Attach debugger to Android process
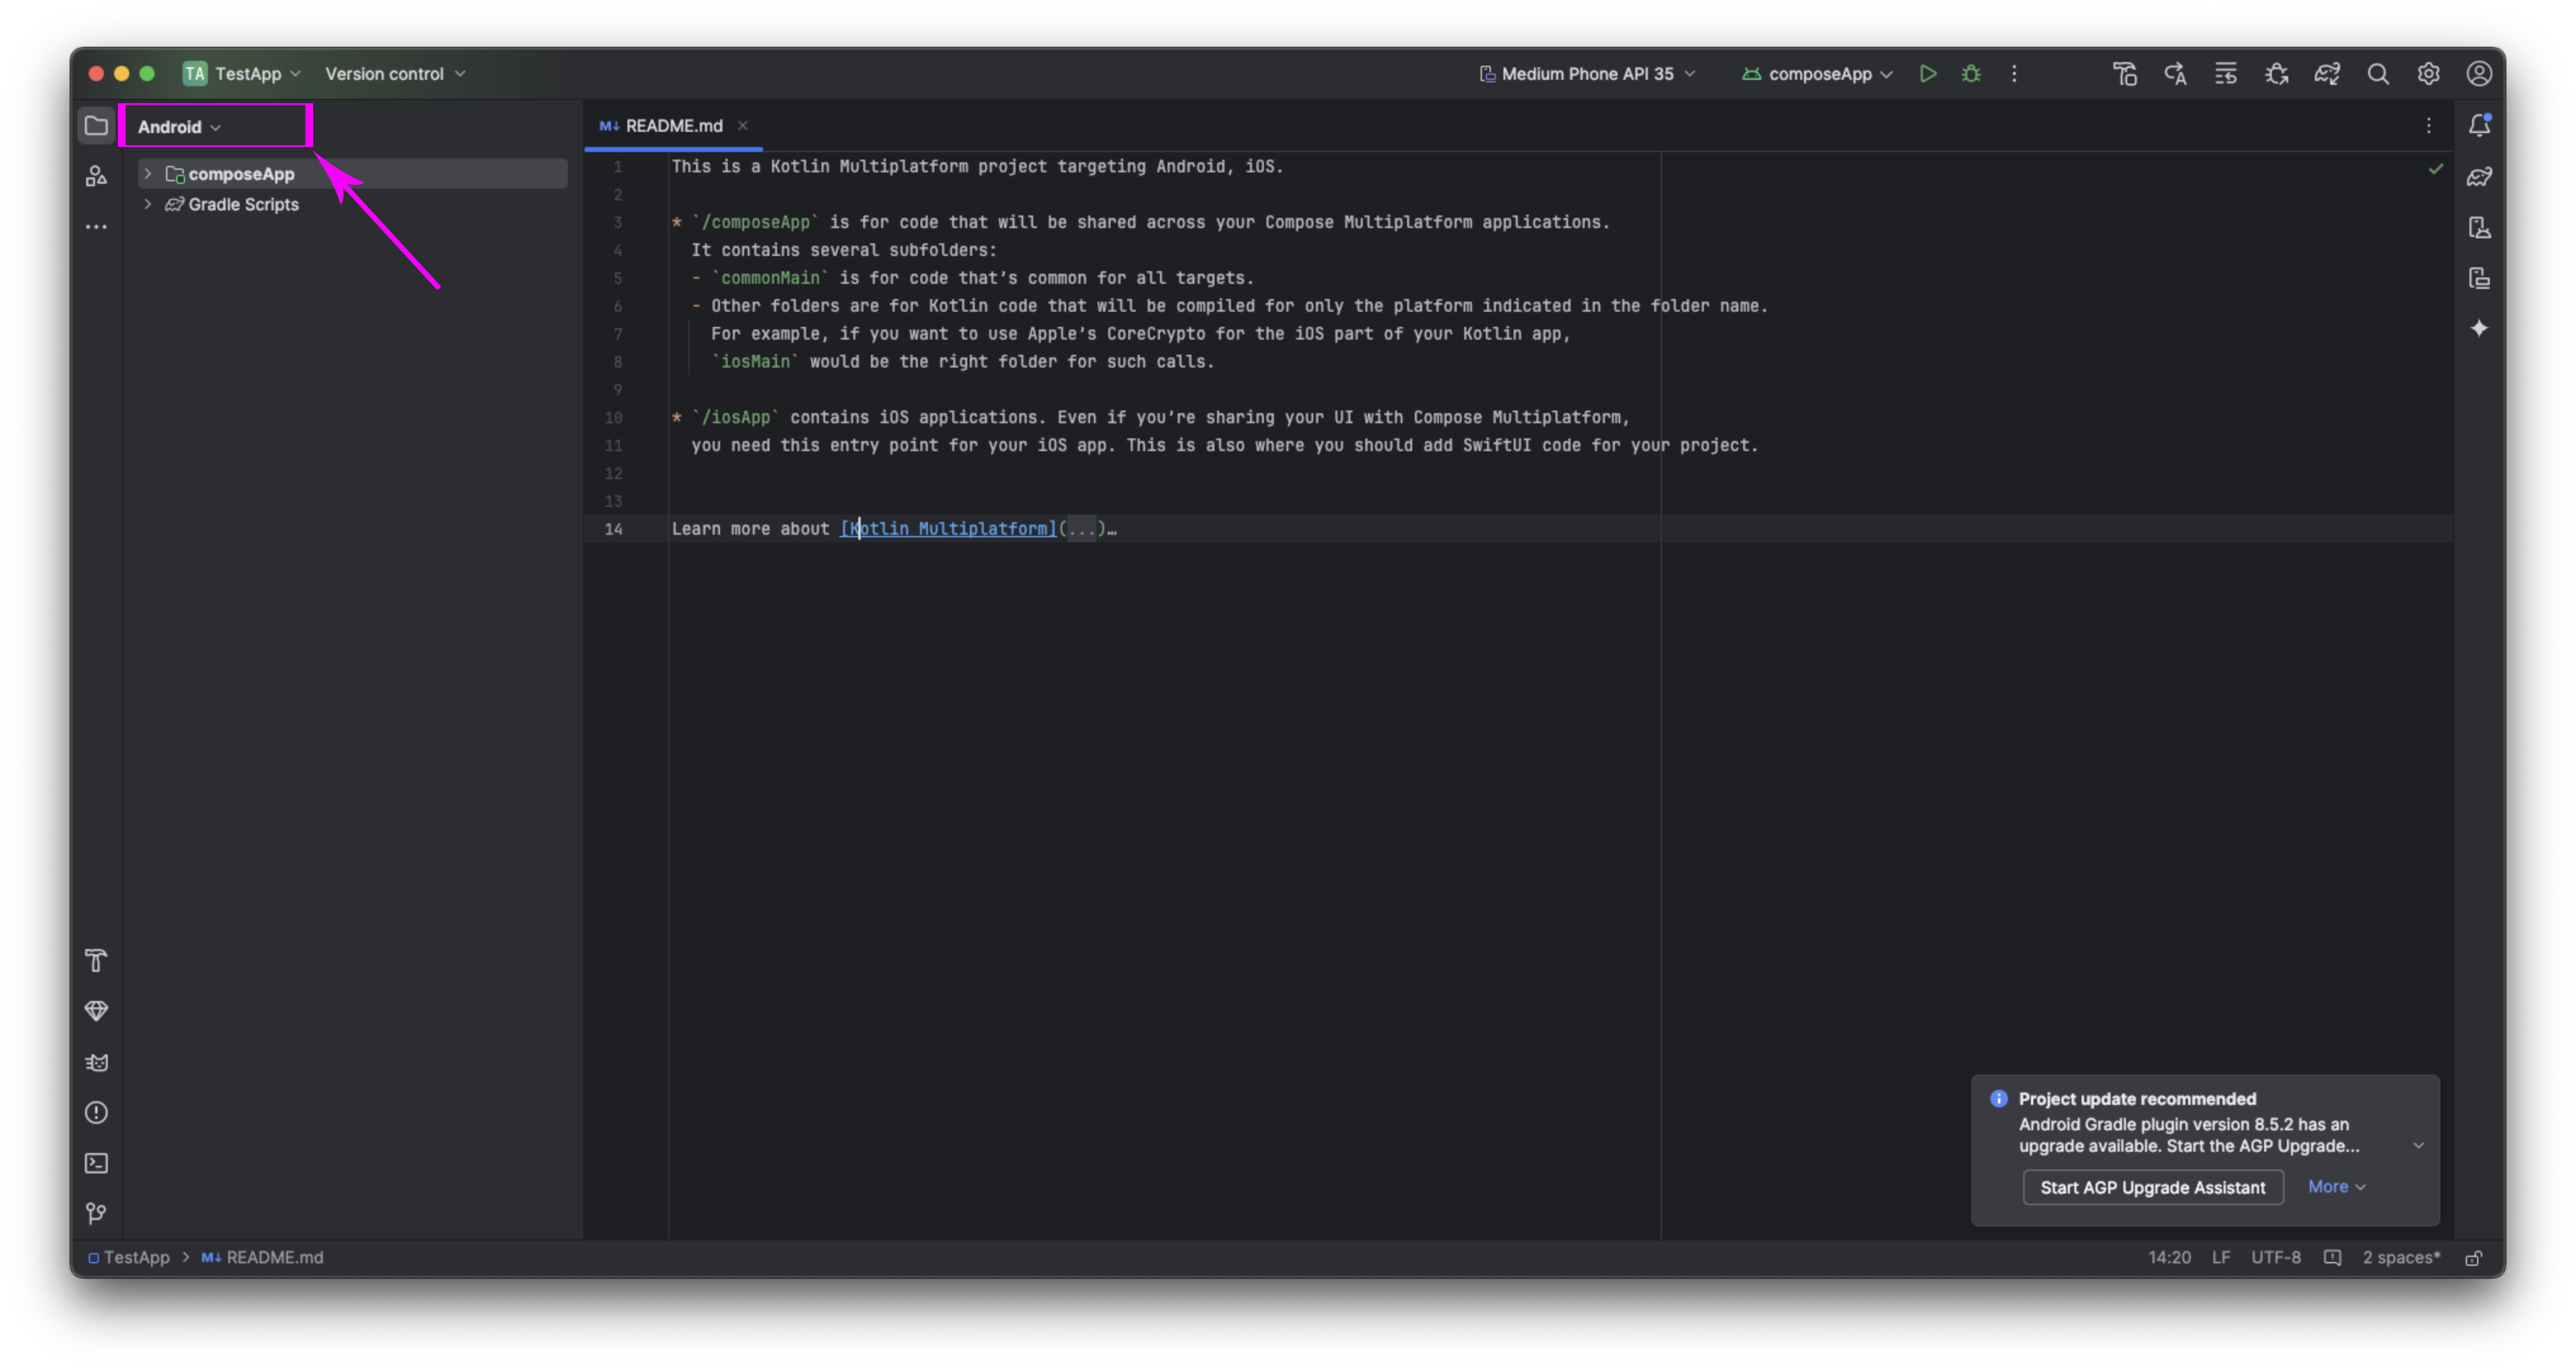Screen dimensions: 2576x1371 [2276, 74]
